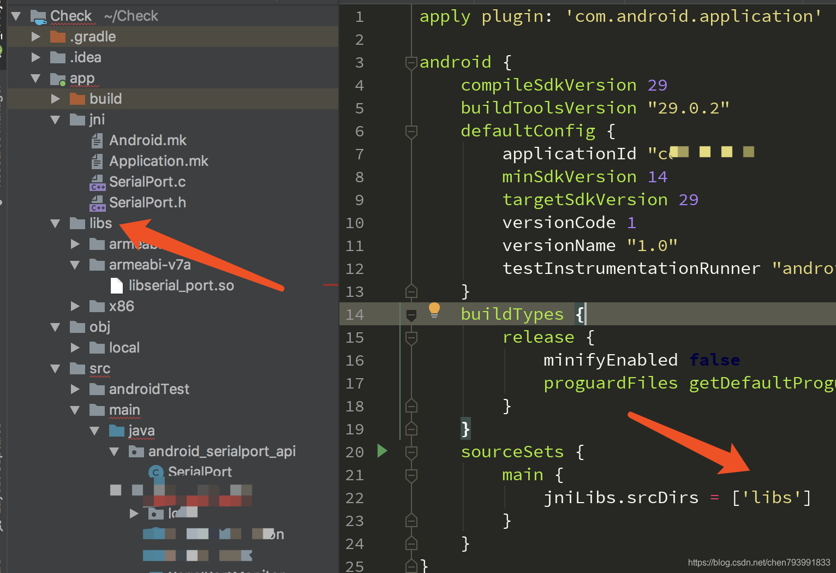
Task: Expand the androidTest folder
Action: 75,389
